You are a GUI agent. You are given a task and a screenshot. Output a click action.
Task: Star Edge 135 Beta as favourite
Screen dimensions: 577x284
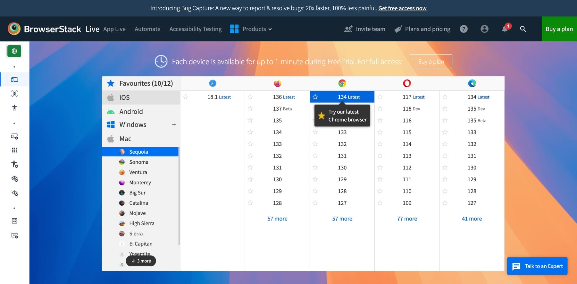tap(445, 120)
